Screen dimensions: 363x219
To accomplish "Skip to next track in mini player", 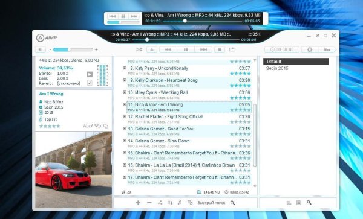I will tap(134, 16).
